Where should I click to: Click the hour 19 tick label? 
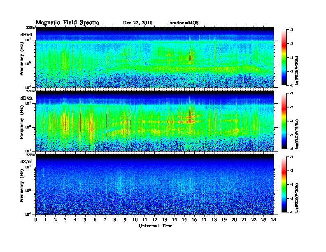pos(224,219)
